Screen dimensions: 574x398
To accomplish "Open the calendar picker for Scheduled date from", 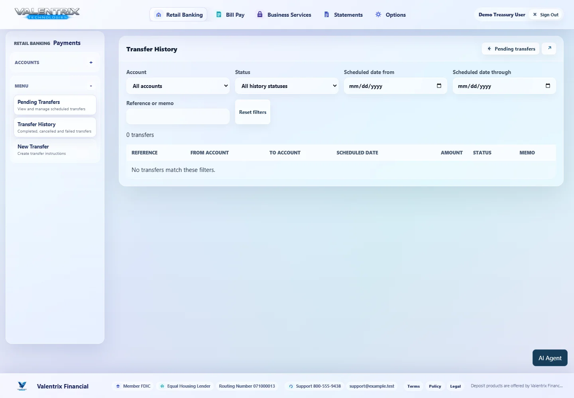I will coord(439,86).
